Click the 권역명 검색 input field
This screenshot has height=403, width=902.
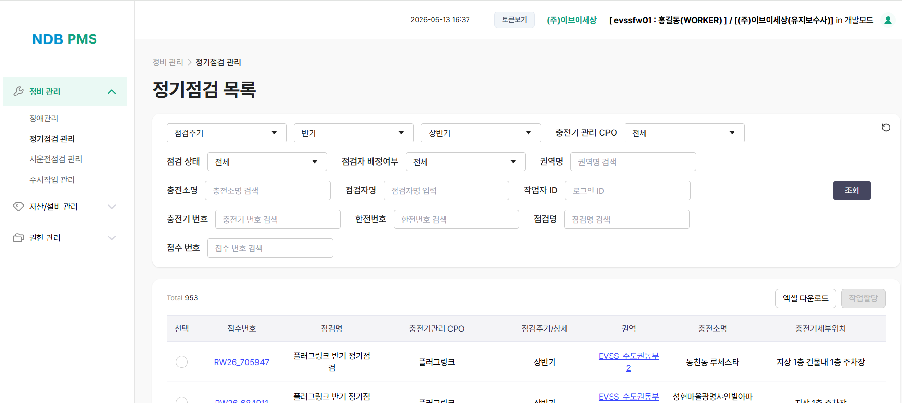coord(633,162)
